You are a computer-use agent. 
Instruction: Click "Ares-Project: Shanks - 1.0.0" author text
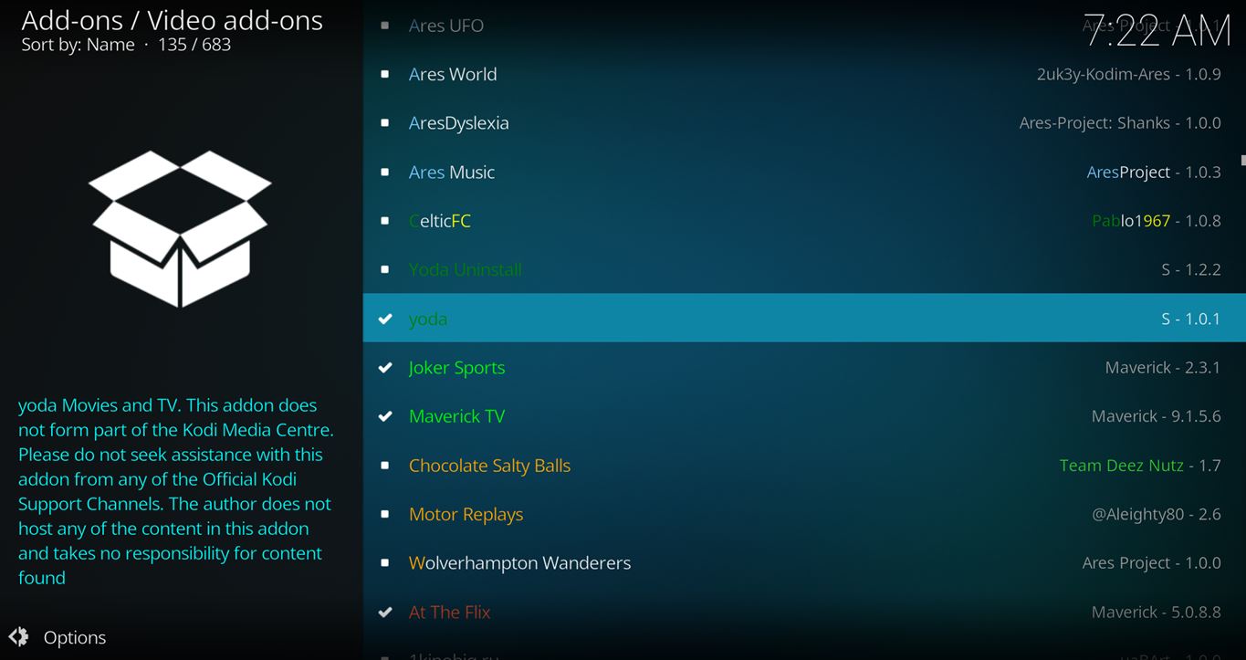click(x=1120, y=123)
